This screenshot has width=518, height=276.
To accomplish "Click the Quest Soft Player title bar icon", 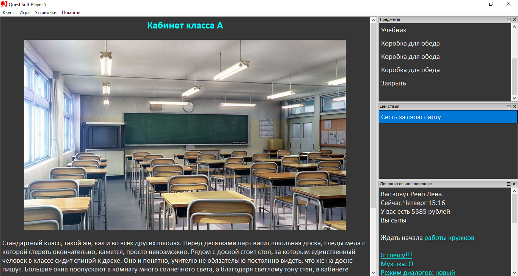I will point(4,4).
